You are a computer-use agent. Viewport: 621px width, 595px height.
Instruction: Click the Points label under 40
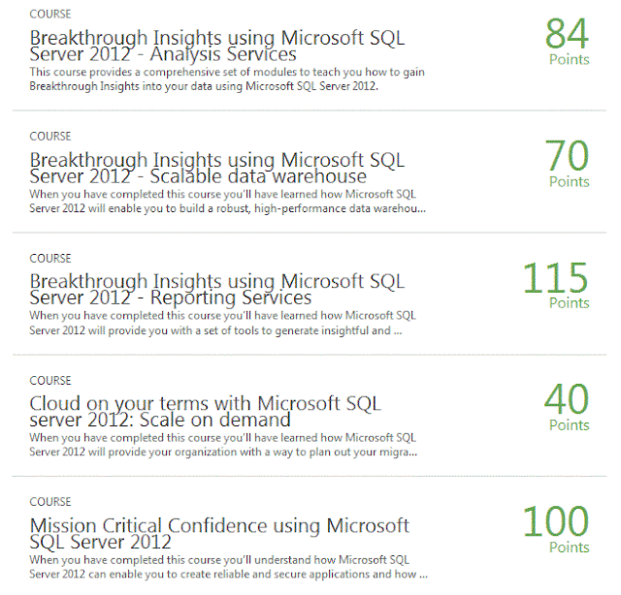pos(569,424)
